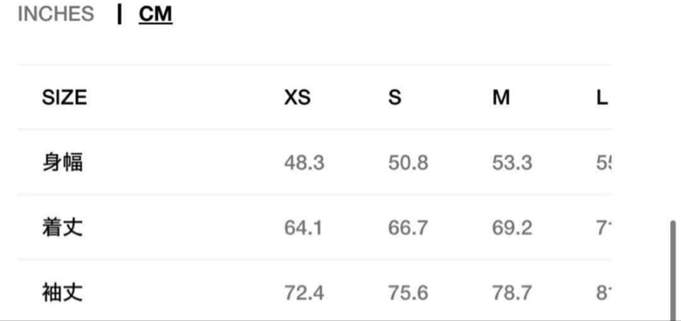This screenshot has height=321, width=681.
Task: Switch units to INCHES
Action: [55, 14]
